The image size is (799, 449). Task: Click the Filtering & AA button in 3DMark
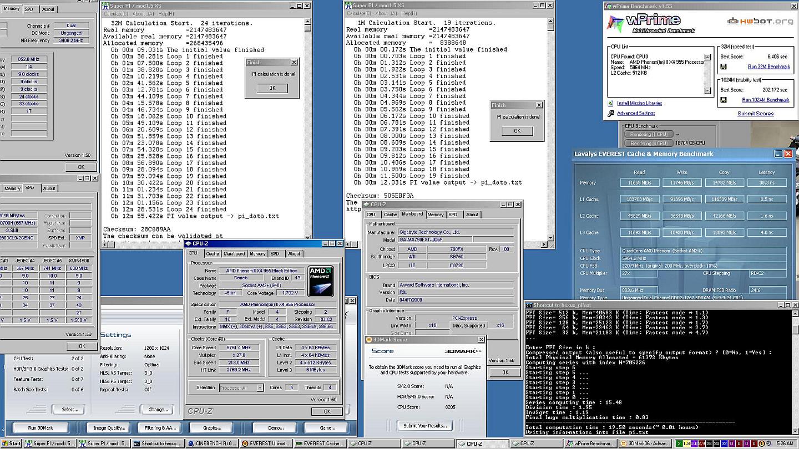click(x=160, y=428)
